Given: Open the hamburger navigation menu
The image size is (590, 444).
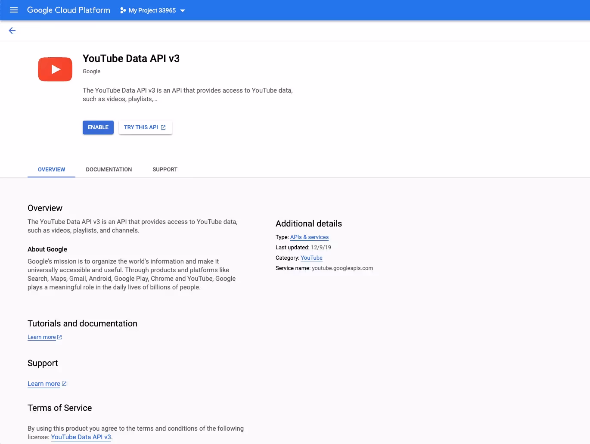Looking at the screenshot, I should point(14,10).
